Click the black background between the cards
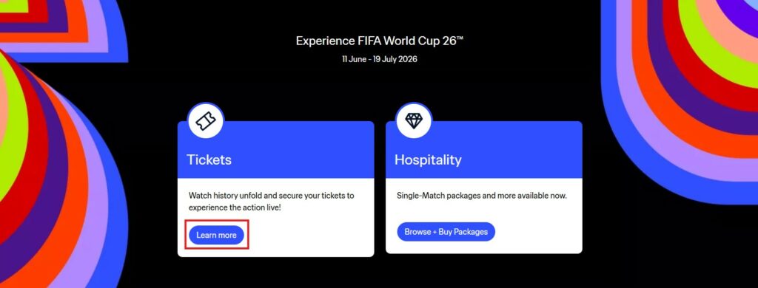758x288 pixels. pyautogui.click(x=380, y=188)
